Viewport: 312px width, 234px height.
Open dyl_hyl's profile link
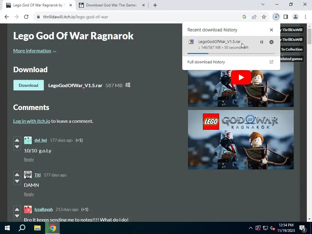[41, 140]
